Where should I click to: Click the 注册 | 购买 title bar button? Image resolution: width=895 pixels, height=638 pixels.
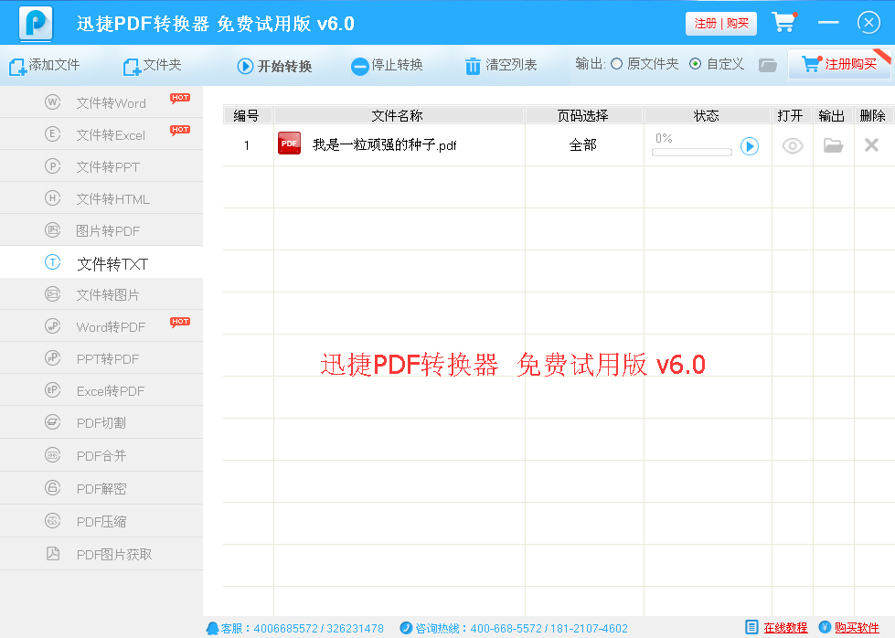pyautogui.click(x=721, y=24)
